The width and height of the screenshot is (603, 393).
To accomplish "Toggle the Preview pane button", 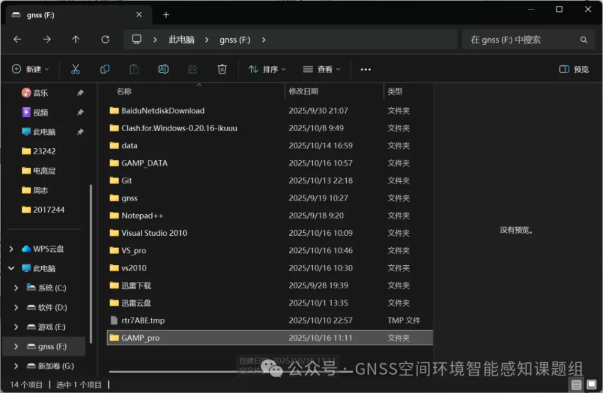I will tap(574, 69).
